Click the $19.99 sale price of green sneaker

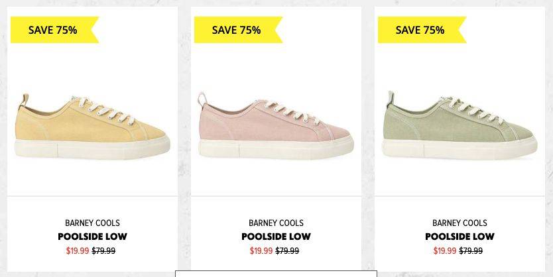point(445,251)
